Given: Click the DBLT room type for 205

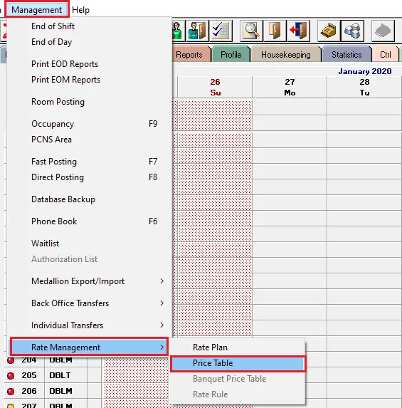Looking at the screenshot, I should pos(60,375).
